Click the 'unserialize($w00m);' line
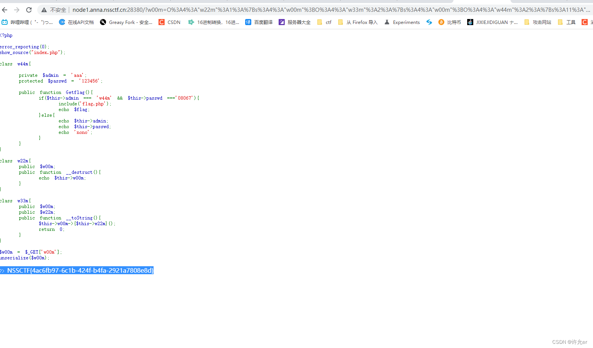Image resolution: width=593 pixels, height=348 pixels. (x=25, y=258)
